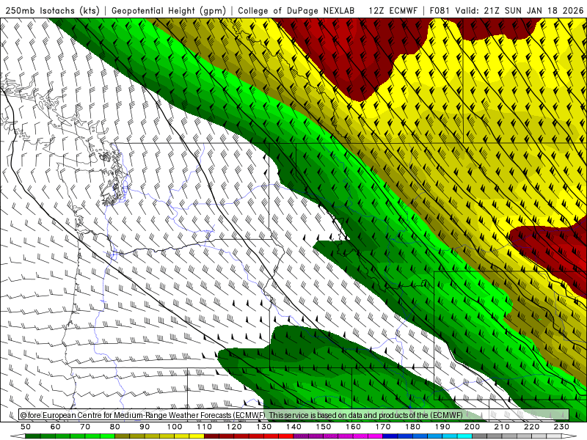Click the legend value 200
Screen dimensions: 587x440
472,427
